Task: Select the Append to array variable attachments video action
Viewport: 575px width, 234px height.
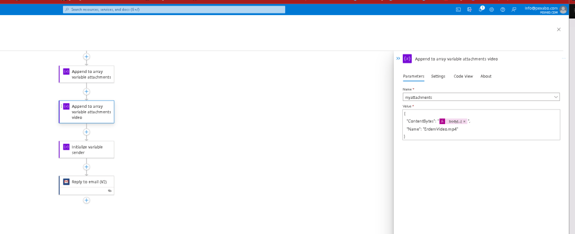Action: pyautogui.click(x=87, y=112)
